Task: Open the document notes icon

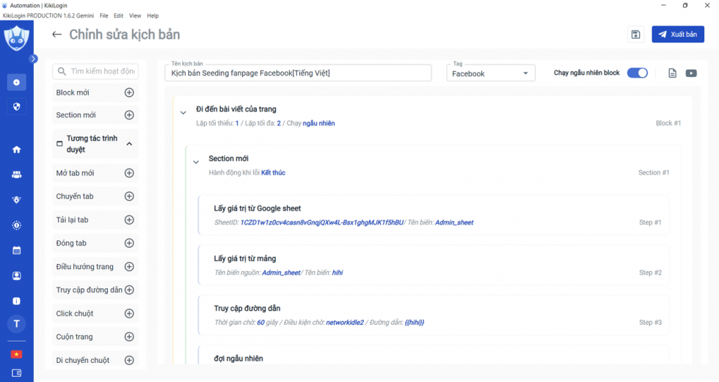Action: [672, 73]
